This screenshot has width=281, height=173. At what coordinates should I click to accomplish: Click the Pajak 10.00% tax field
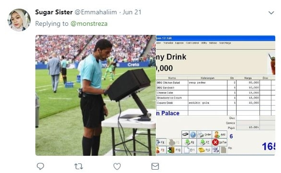click(248, 128)
